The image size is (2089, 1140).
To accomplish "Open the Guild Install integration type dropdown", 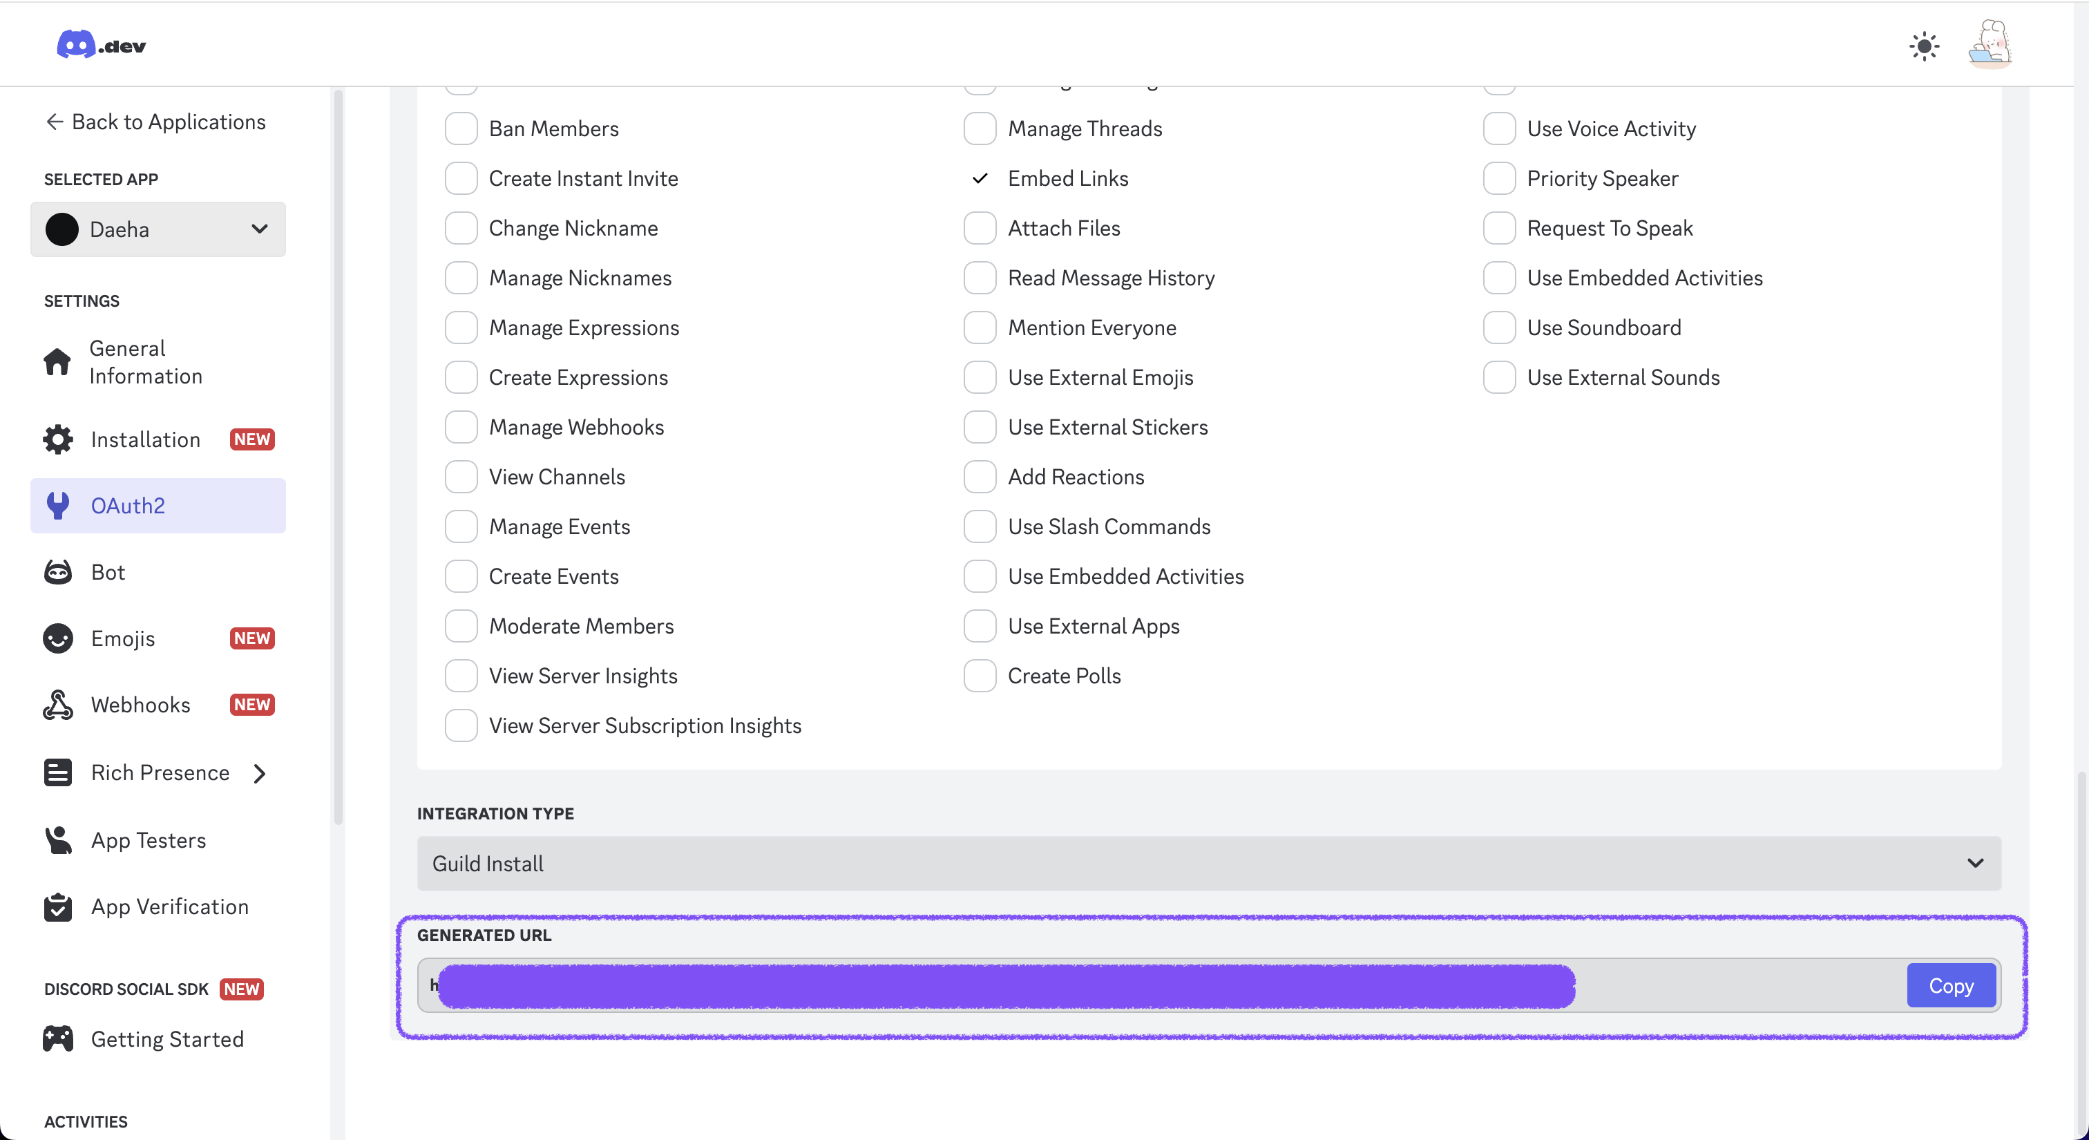I will (1208, 864).
